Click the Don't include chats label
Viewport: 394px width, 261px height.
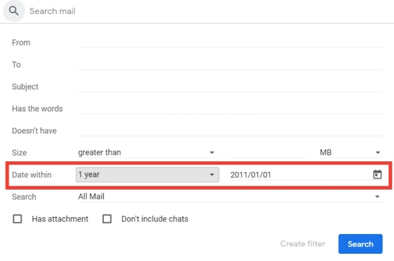coord(155,219)
